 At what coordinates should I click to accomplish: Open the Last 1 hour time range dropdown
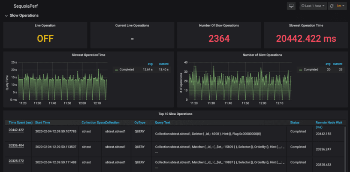[314, 6]
